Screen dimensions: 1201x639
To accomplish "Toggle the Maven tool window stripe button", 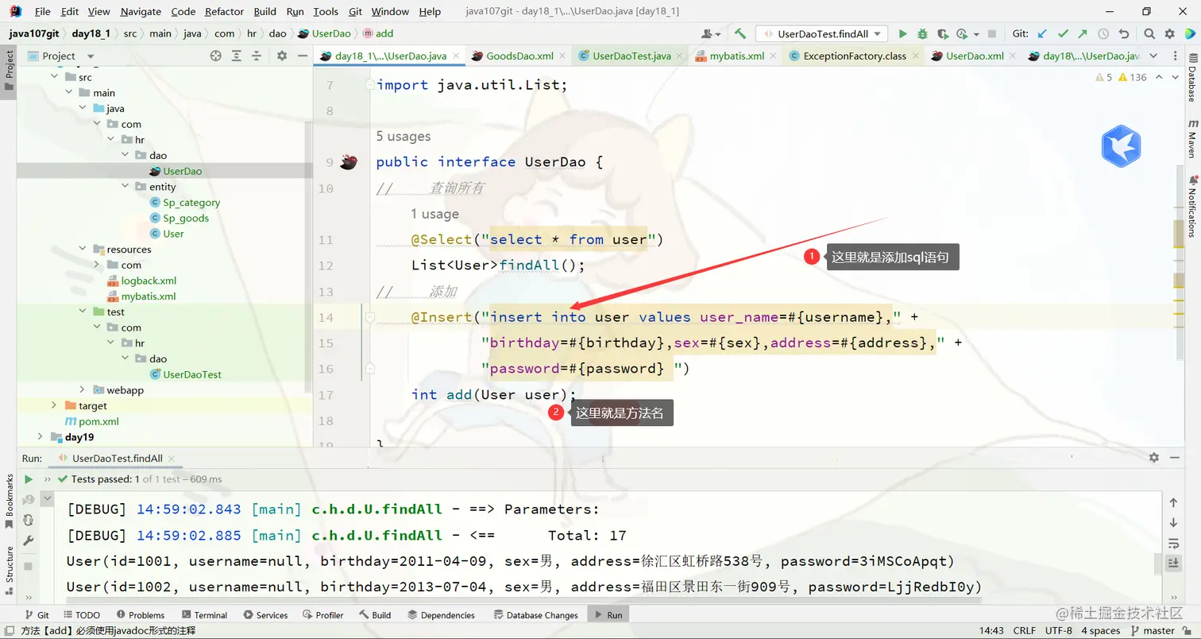I will [1192, 138].
